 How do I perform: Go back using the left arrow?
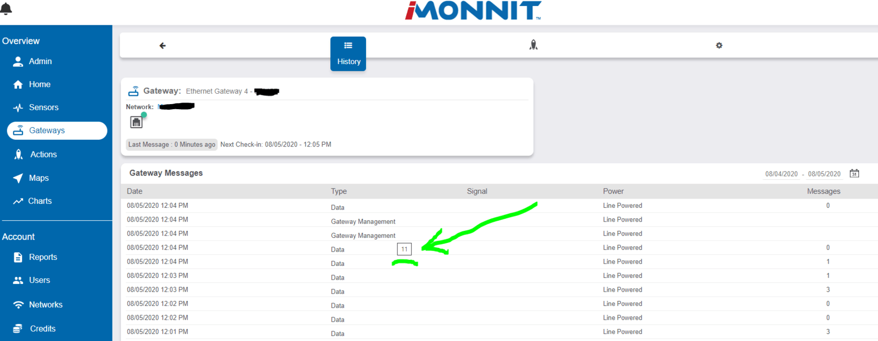pos(162,46)
